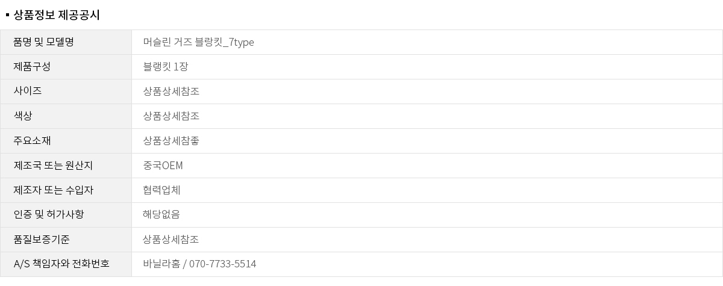Select the 협력업체 manufacturer value

[x=161, y=190]
